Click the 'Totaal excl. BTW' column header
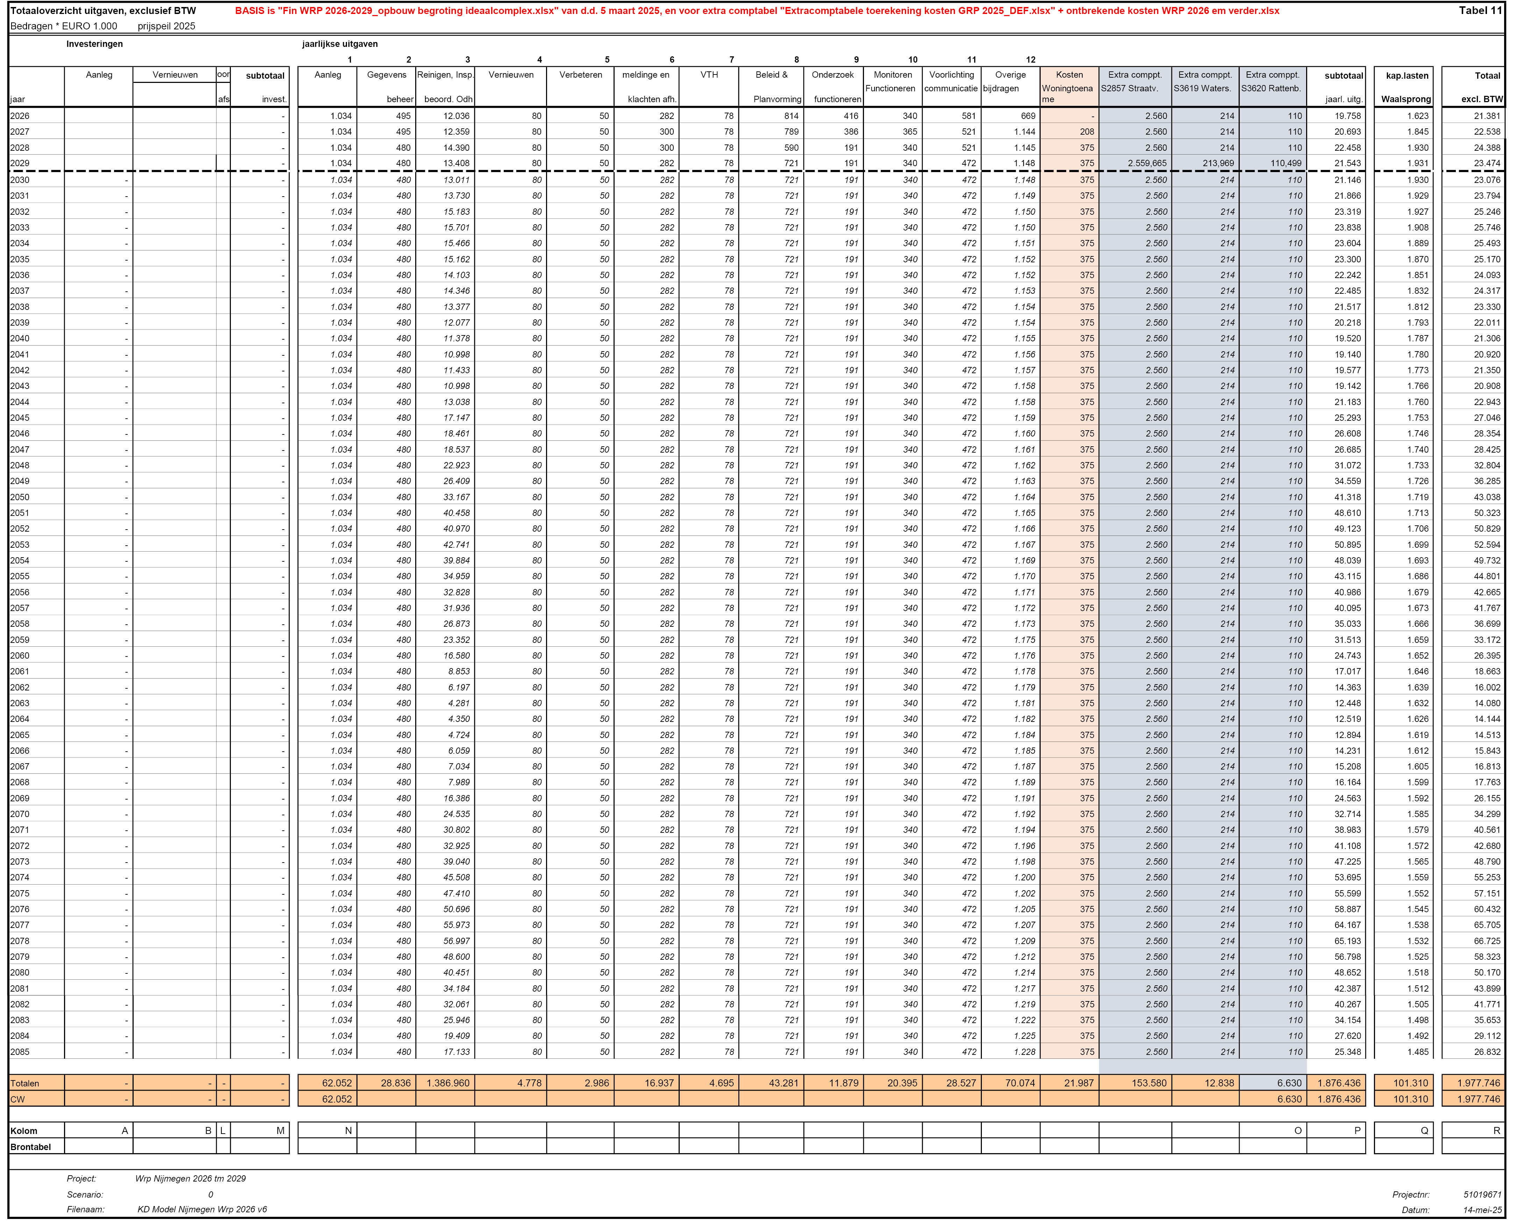 click(1481, 87)
